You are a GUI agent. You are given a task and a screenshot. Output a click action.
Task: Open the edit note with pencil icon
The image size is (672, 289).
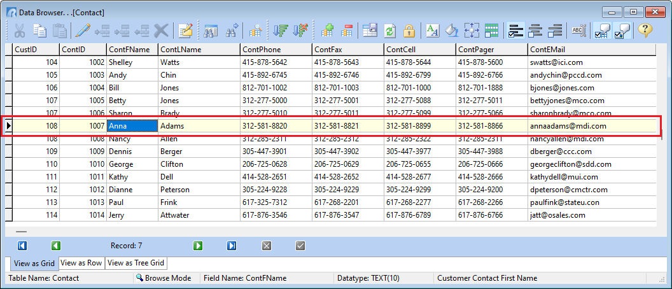coord(186,31)
